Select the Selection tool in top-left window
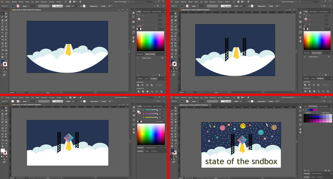The width and height of the screenshot is (333, 179). coord(3,13)
